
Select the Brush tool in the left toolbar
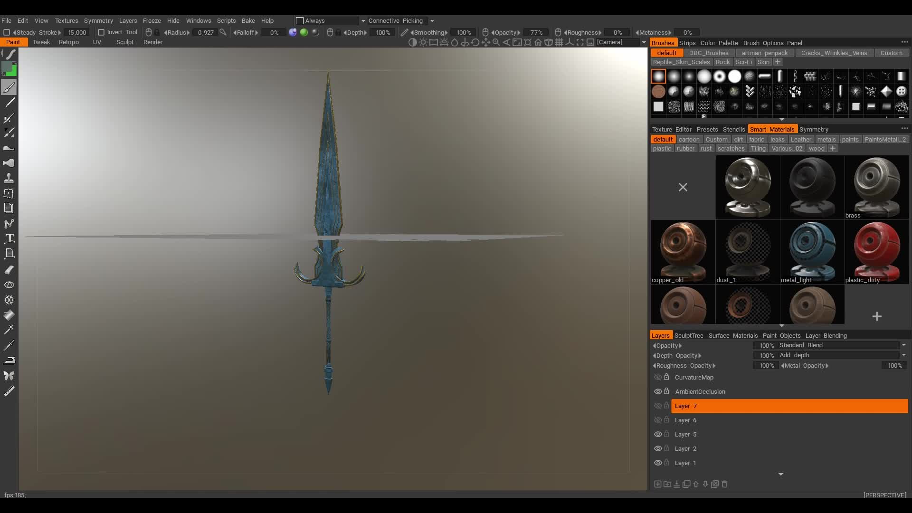tap(9, 87)
